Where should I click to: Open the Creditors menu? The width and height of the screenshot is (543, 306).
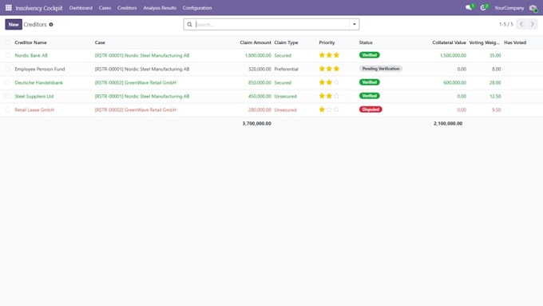127,8
